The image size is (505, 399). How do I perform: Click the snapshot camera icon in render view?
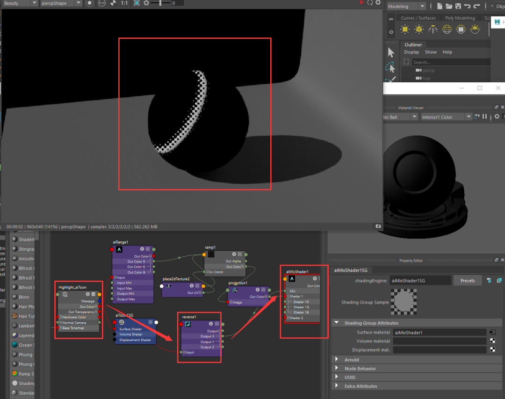click(378, 226)
